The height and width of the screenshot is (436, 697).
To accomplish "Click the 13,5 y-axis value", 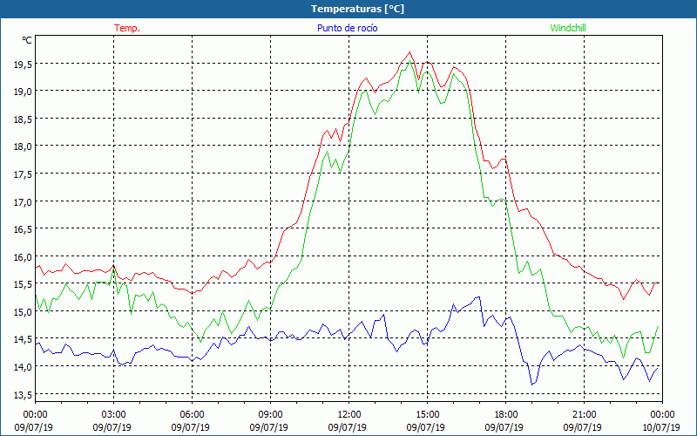I will tap(23, 395).
